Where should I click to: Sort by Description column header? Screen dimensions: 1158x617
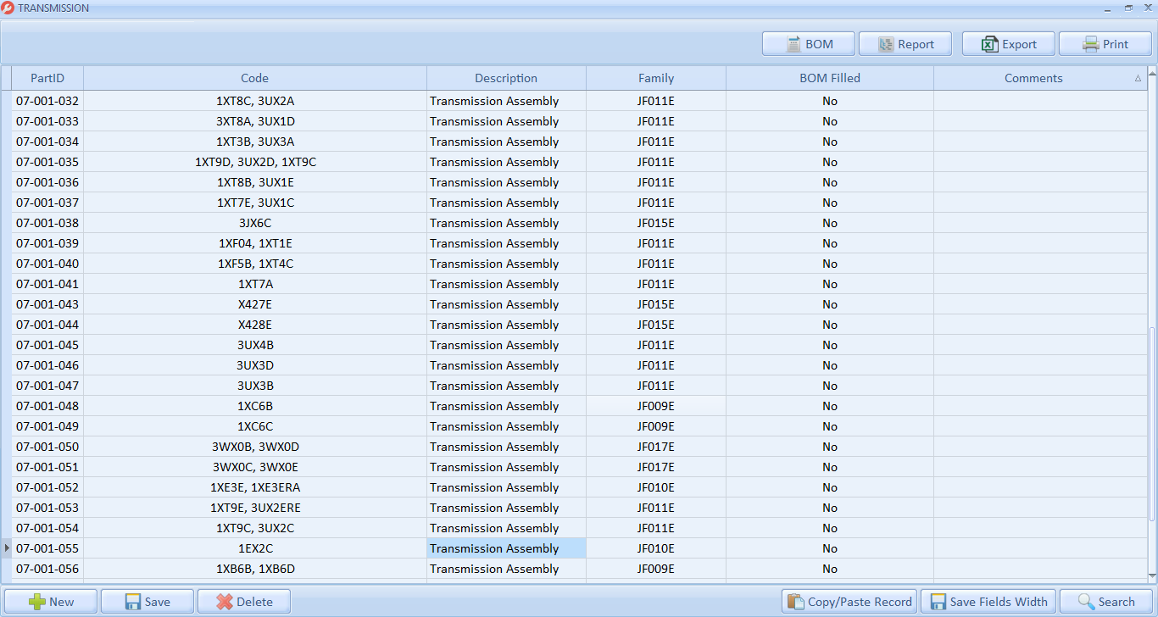point(506,78)
